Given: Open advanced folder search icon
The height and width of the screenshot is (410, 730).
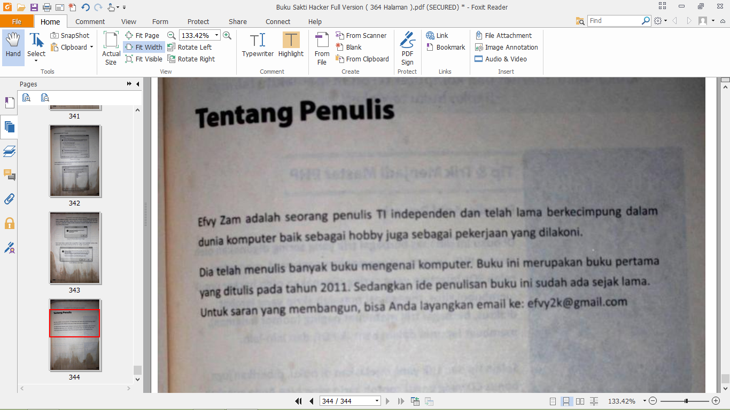Looking at the screenshot, I should click(x=580, y=21).
